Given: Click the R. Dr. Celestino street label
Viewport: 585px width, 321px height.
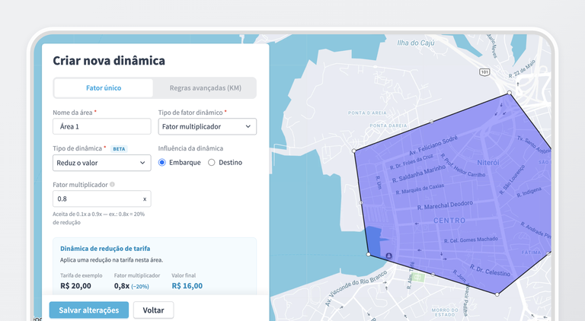Looking at the screenshot, I should (x=490, y=270).
